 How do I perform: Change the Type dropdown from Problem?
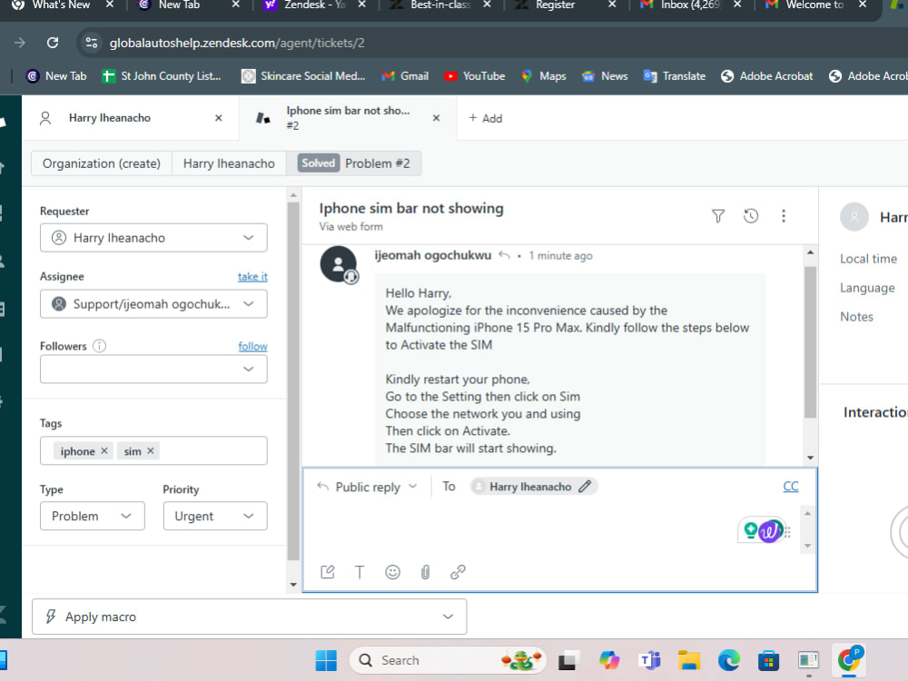coord(92,516)
